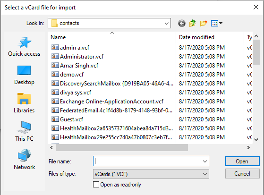Select the divya sys.vcf file icon
This screenshot has width=264, height=195.
55,92
